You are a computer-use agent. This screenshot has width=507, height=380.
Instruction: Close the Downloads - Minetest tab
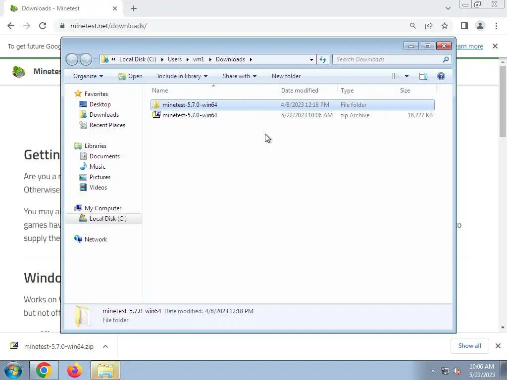click(115, 8)
